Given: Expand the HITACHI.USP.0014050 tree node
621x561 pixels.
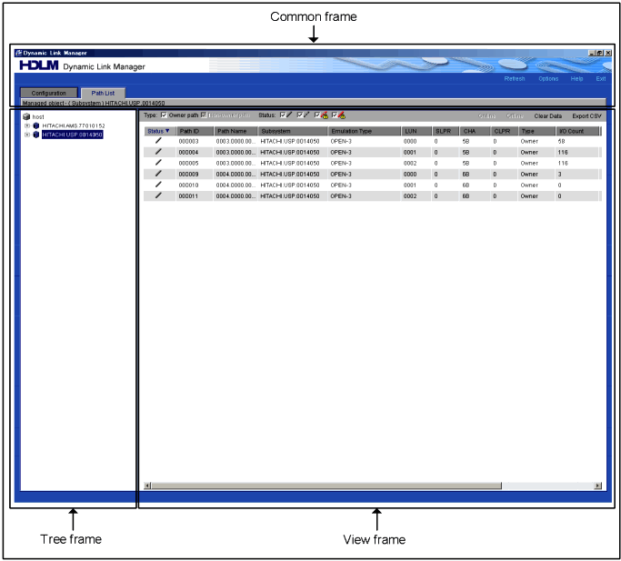Looking at the screenshot, I should [x=27, y=135].
